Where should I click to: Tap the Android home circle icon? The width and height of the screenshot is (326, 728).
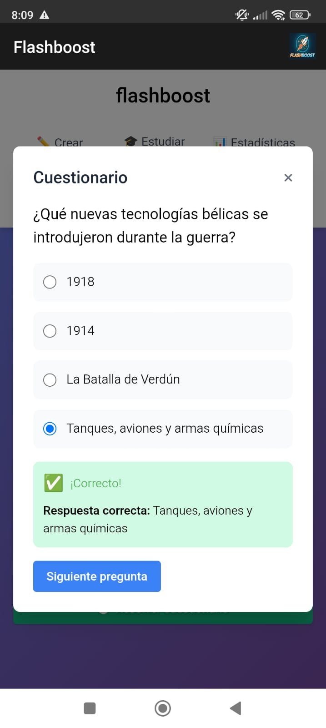(x=163, y=708)
